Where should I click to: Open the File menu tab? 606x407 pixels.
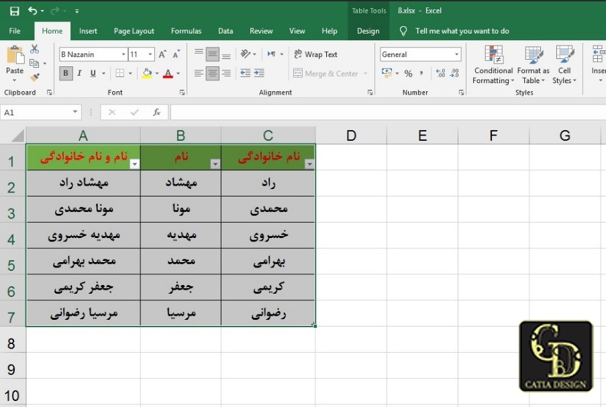click(x=15, y=31)
